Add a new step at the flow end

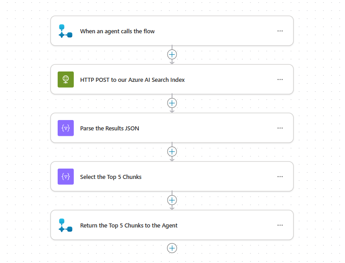pos(172,248)
